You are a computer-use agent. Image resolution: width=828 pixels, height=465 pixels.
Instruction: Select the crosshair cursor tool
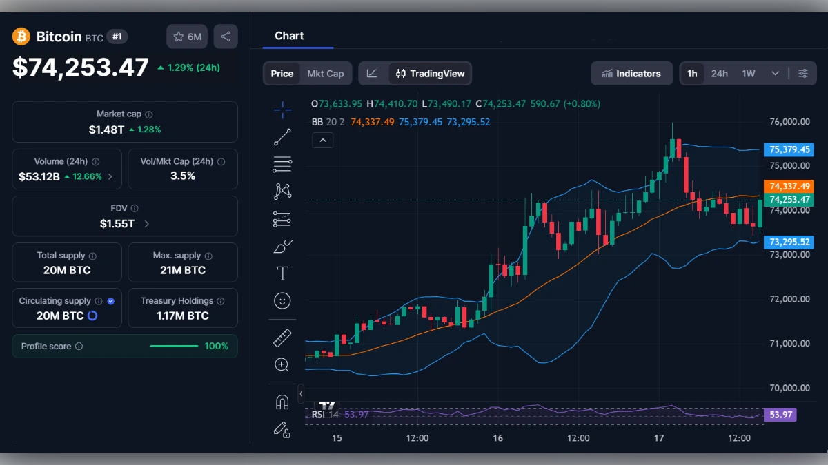coord(282,109)
